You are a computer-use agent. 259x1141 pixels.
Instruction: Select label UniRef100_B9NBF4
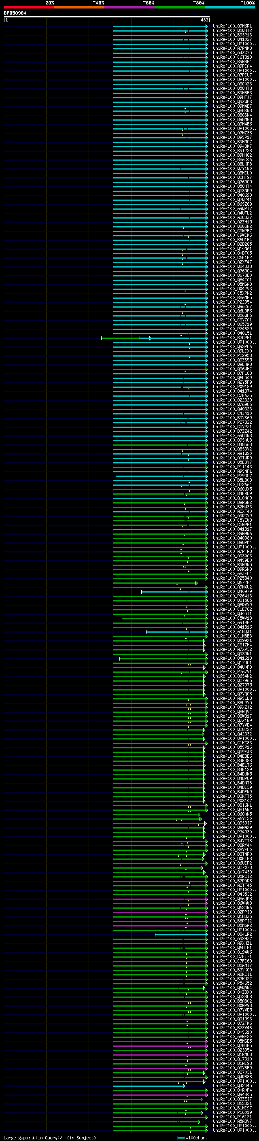click(232, 62)
